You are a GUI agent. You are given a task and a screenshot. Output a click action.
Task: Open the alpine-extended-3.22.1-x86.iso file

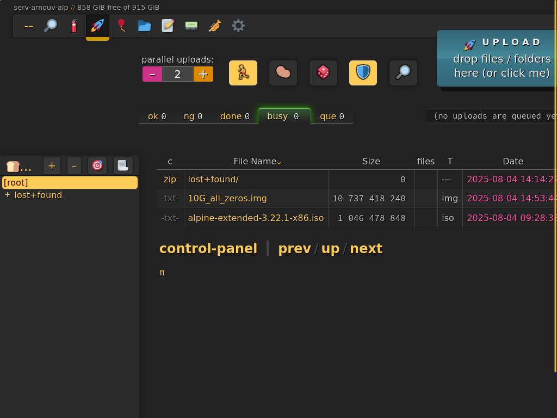click(x=256, y=218)
